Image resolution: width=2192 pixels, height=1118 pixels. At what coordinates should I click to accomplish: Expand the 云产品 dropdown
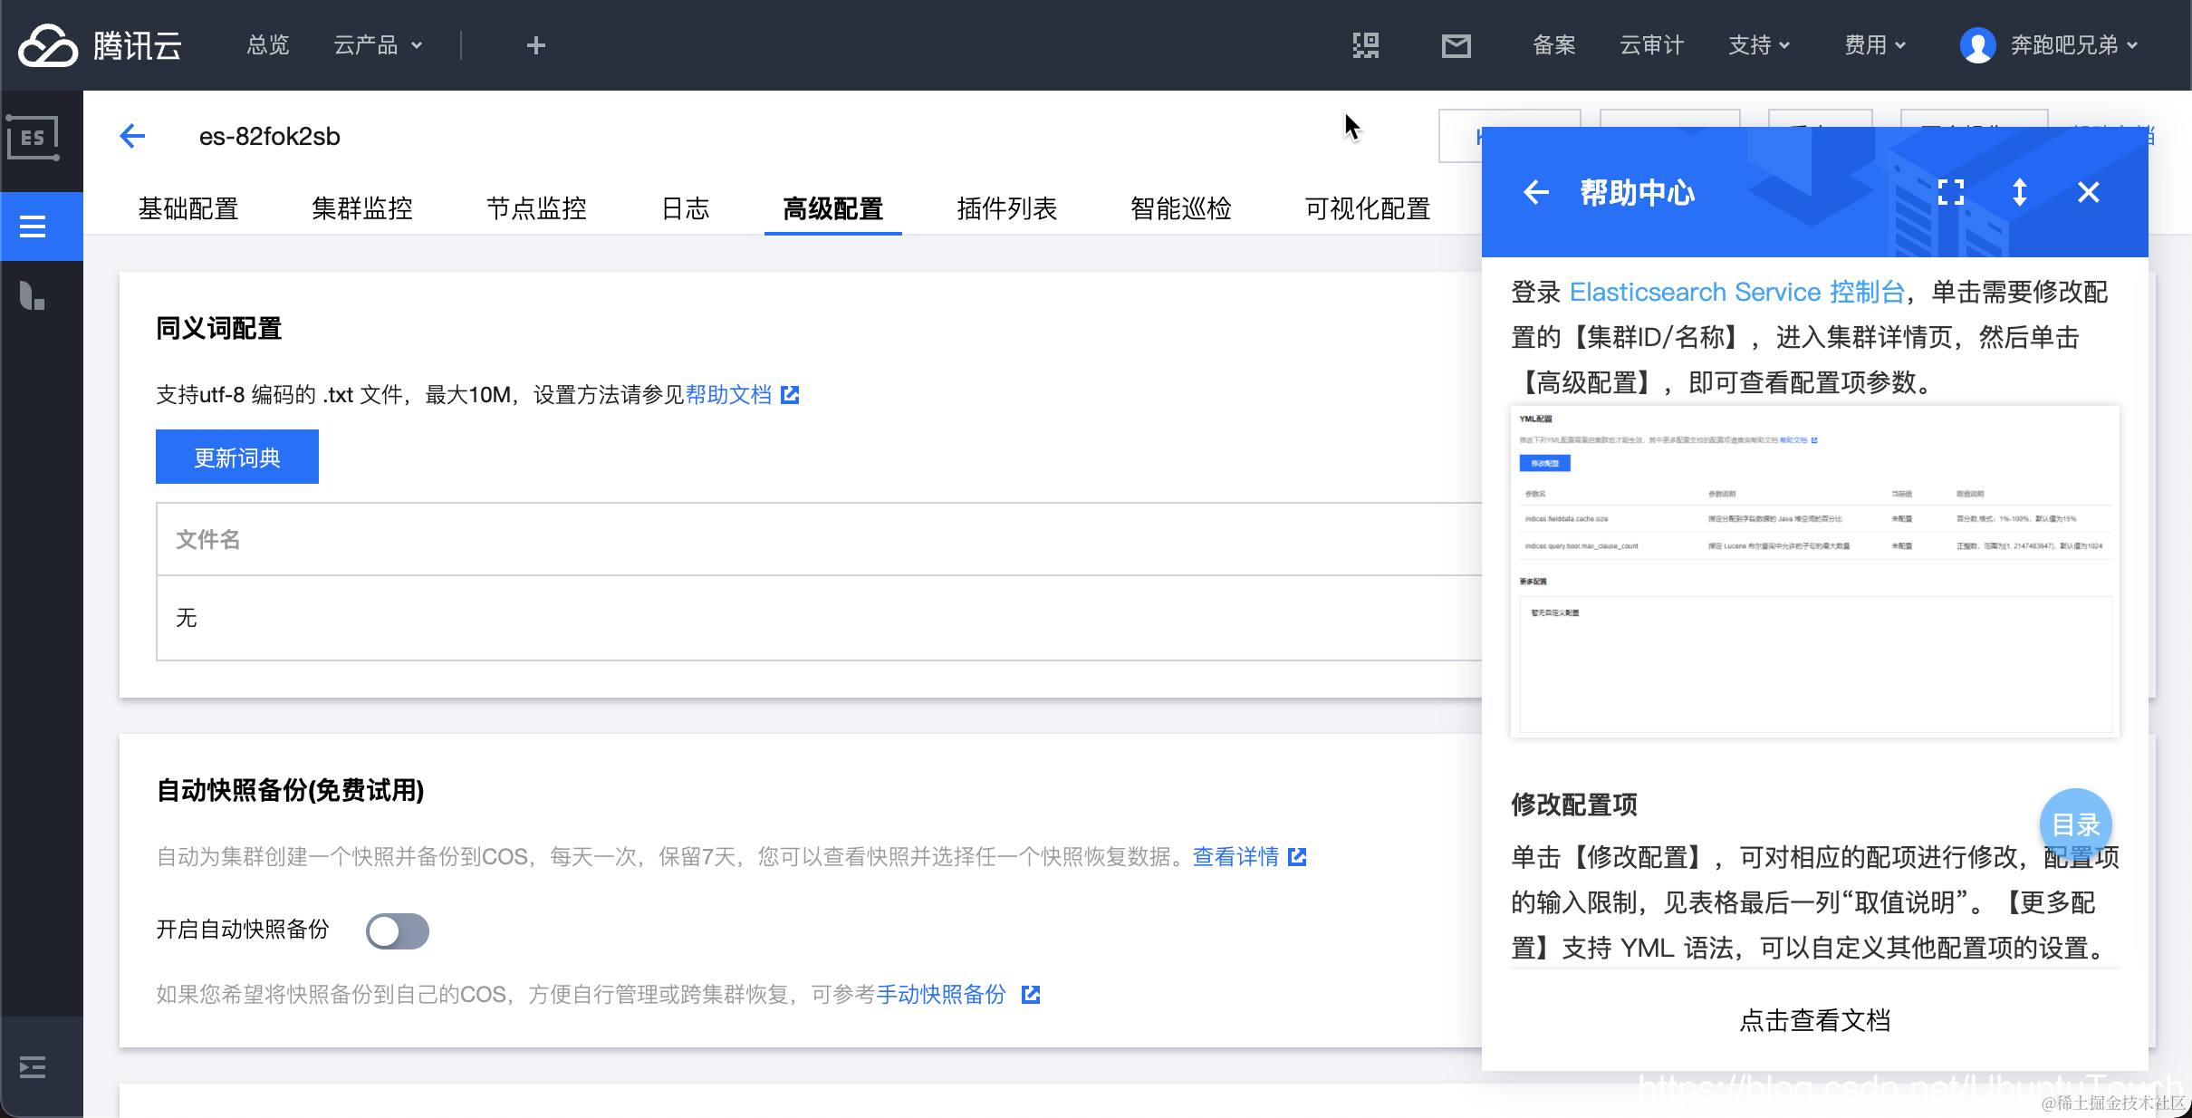click(378, 45)
